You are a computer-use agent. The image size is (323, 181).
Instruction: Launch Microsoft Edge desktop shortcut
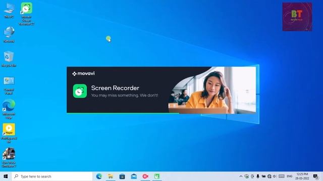coord(9,109)
